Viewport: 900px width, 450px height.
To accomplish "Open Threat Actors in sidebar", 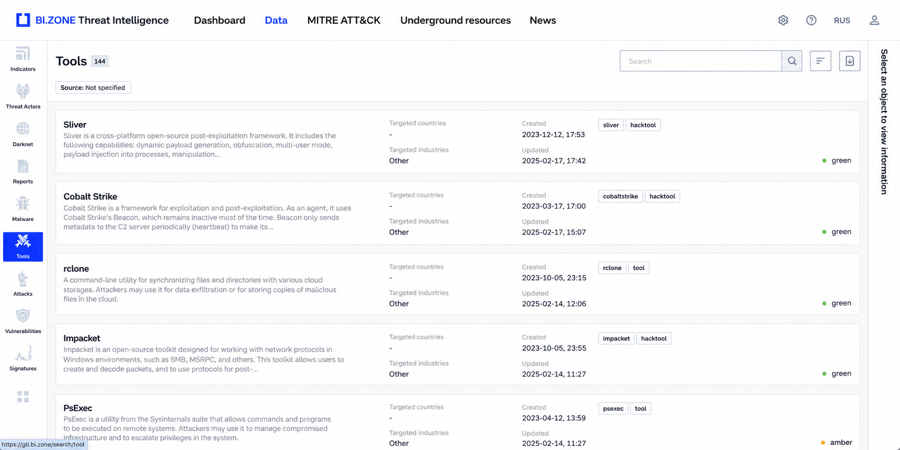I will (x=23, y=96).
